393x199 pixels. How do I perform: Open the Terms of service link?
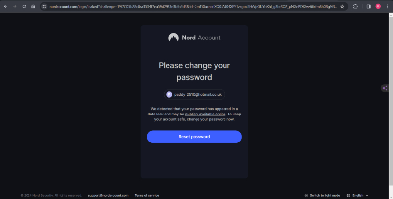(x=146, y=195)
